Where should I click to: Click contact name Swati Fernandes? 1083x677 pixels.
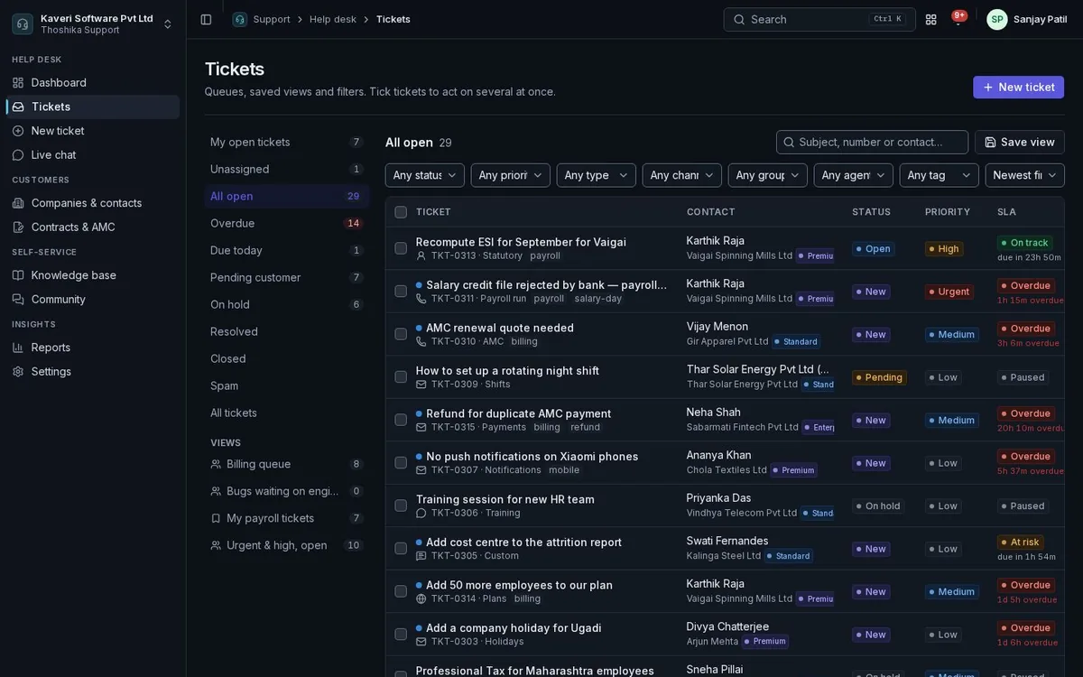[x=727, y=541]
